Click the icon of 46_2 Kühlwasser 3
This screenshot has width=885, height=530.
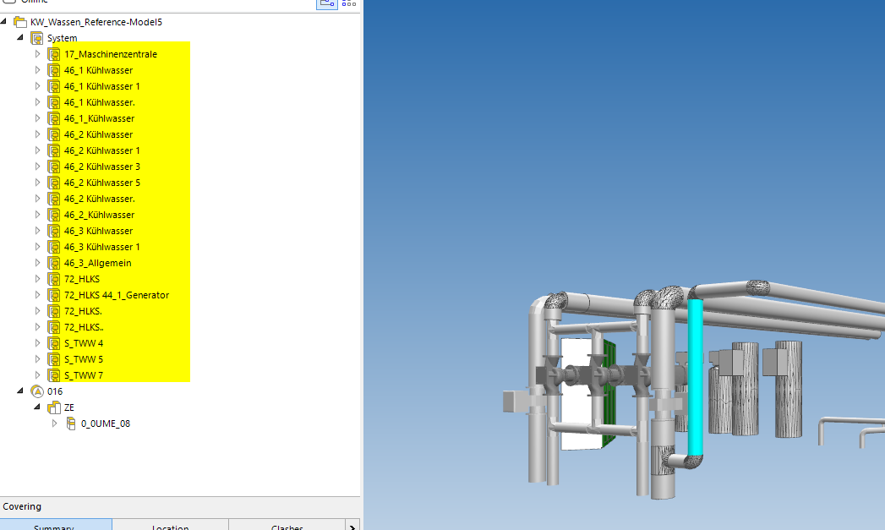[54, 167]
